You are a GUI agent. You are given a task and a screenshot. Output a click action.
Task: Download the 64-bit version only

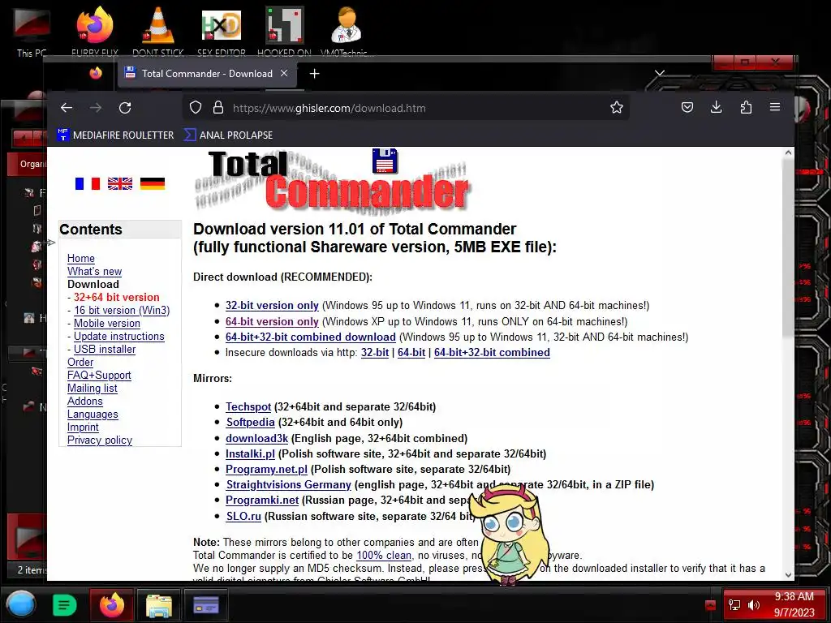[272, 321]
